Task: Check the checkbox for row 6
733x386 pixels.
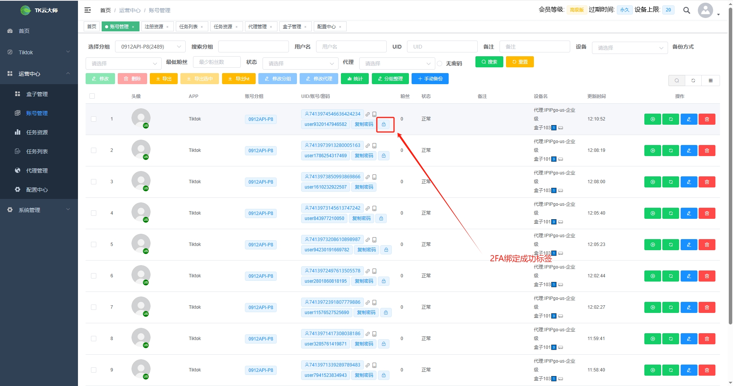Action: 94,276
